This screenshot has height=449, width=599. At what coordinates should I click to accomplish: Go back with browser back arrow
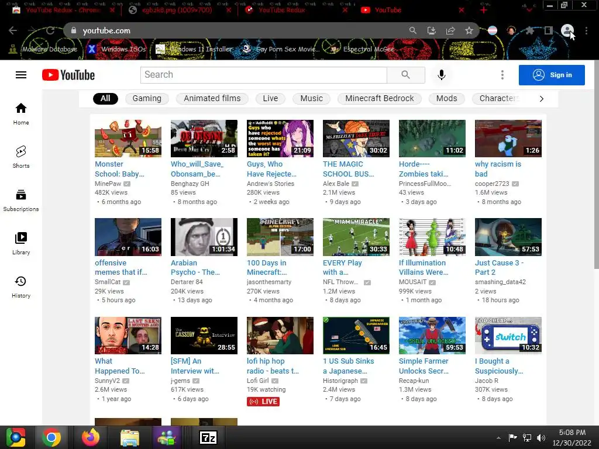pyautogui.click(x=13, y=30)
